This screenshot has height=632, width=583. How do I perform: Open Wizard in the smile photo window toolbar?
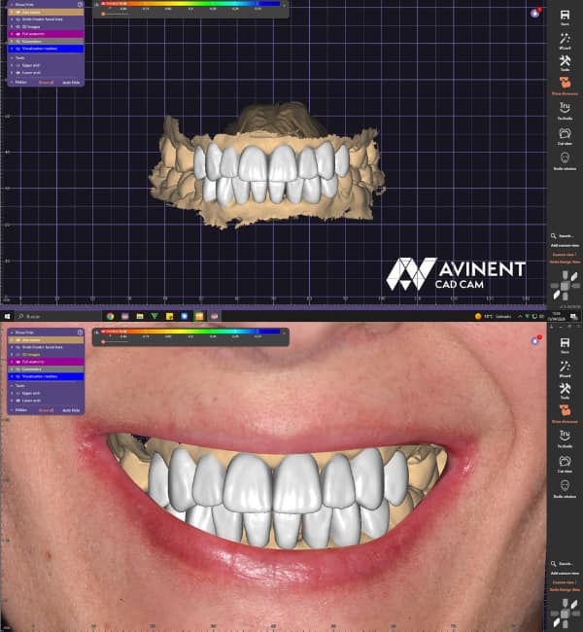click(x=565, y=367)
